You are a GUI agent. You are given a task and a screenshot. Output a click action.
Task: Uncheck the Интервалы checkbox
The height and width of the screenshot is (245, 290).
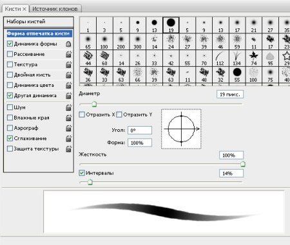point(82,173)
